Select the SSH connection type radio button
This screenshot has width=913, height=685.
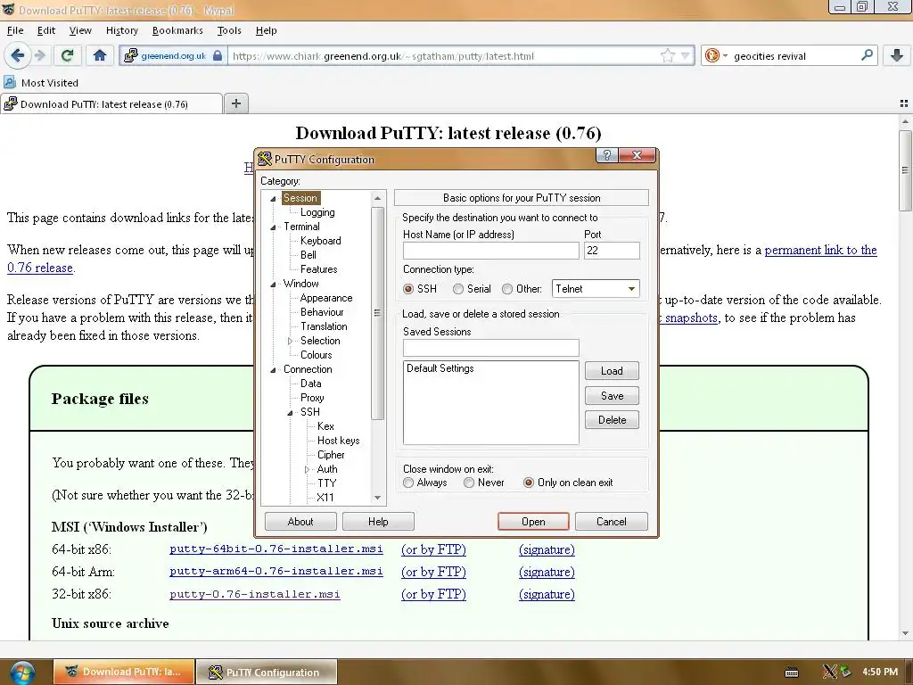[x=408, y=289]
